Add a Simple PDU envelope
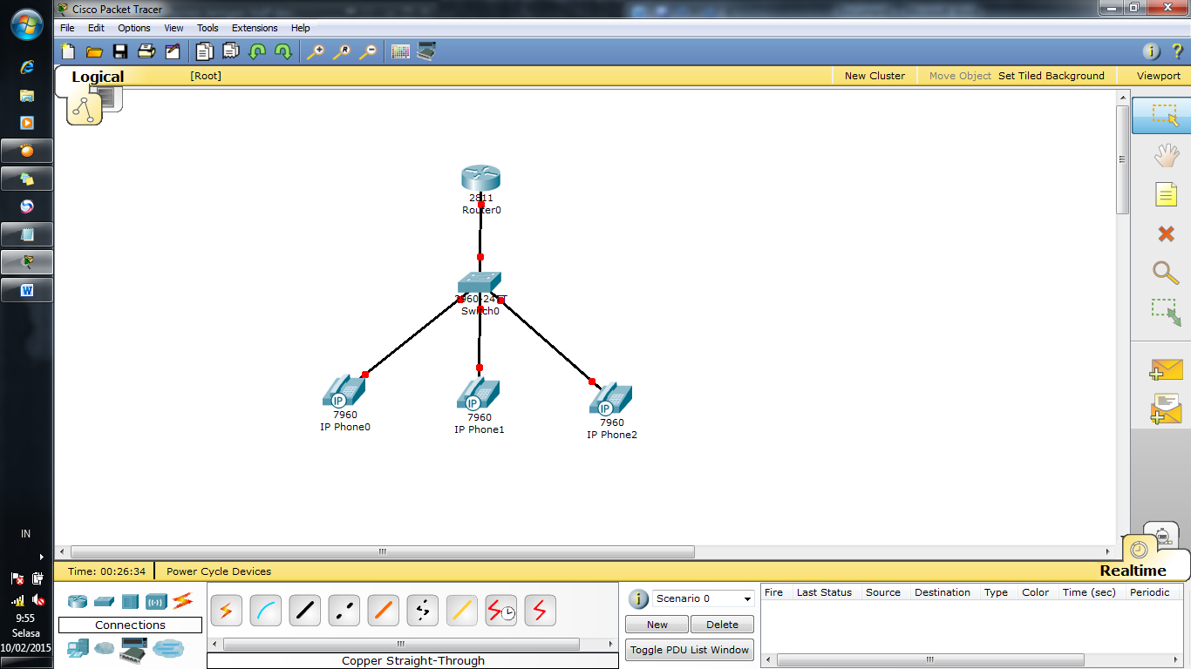The height and width of the screenshot is (669, 1191). tap(1166, 369)
